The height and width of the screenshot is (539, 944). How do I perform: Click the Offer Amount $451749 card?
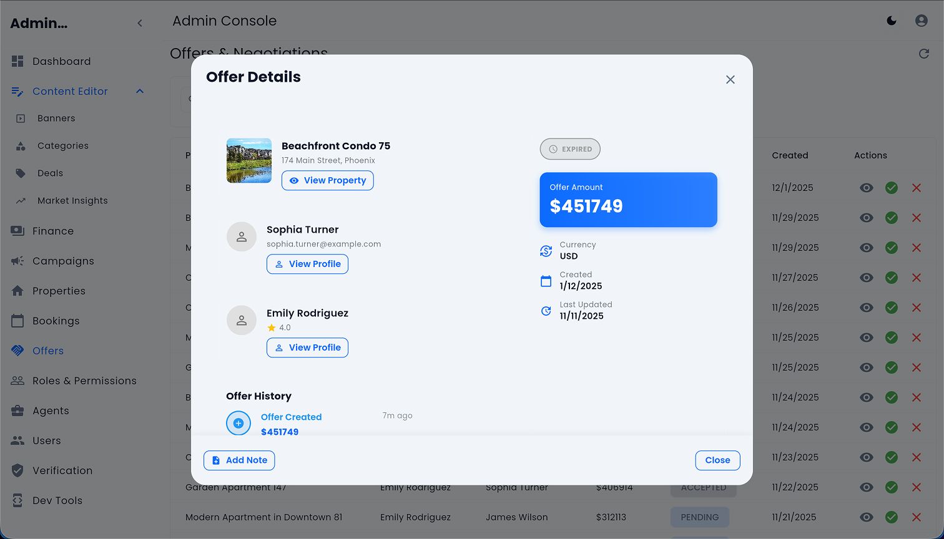[628, 200]
